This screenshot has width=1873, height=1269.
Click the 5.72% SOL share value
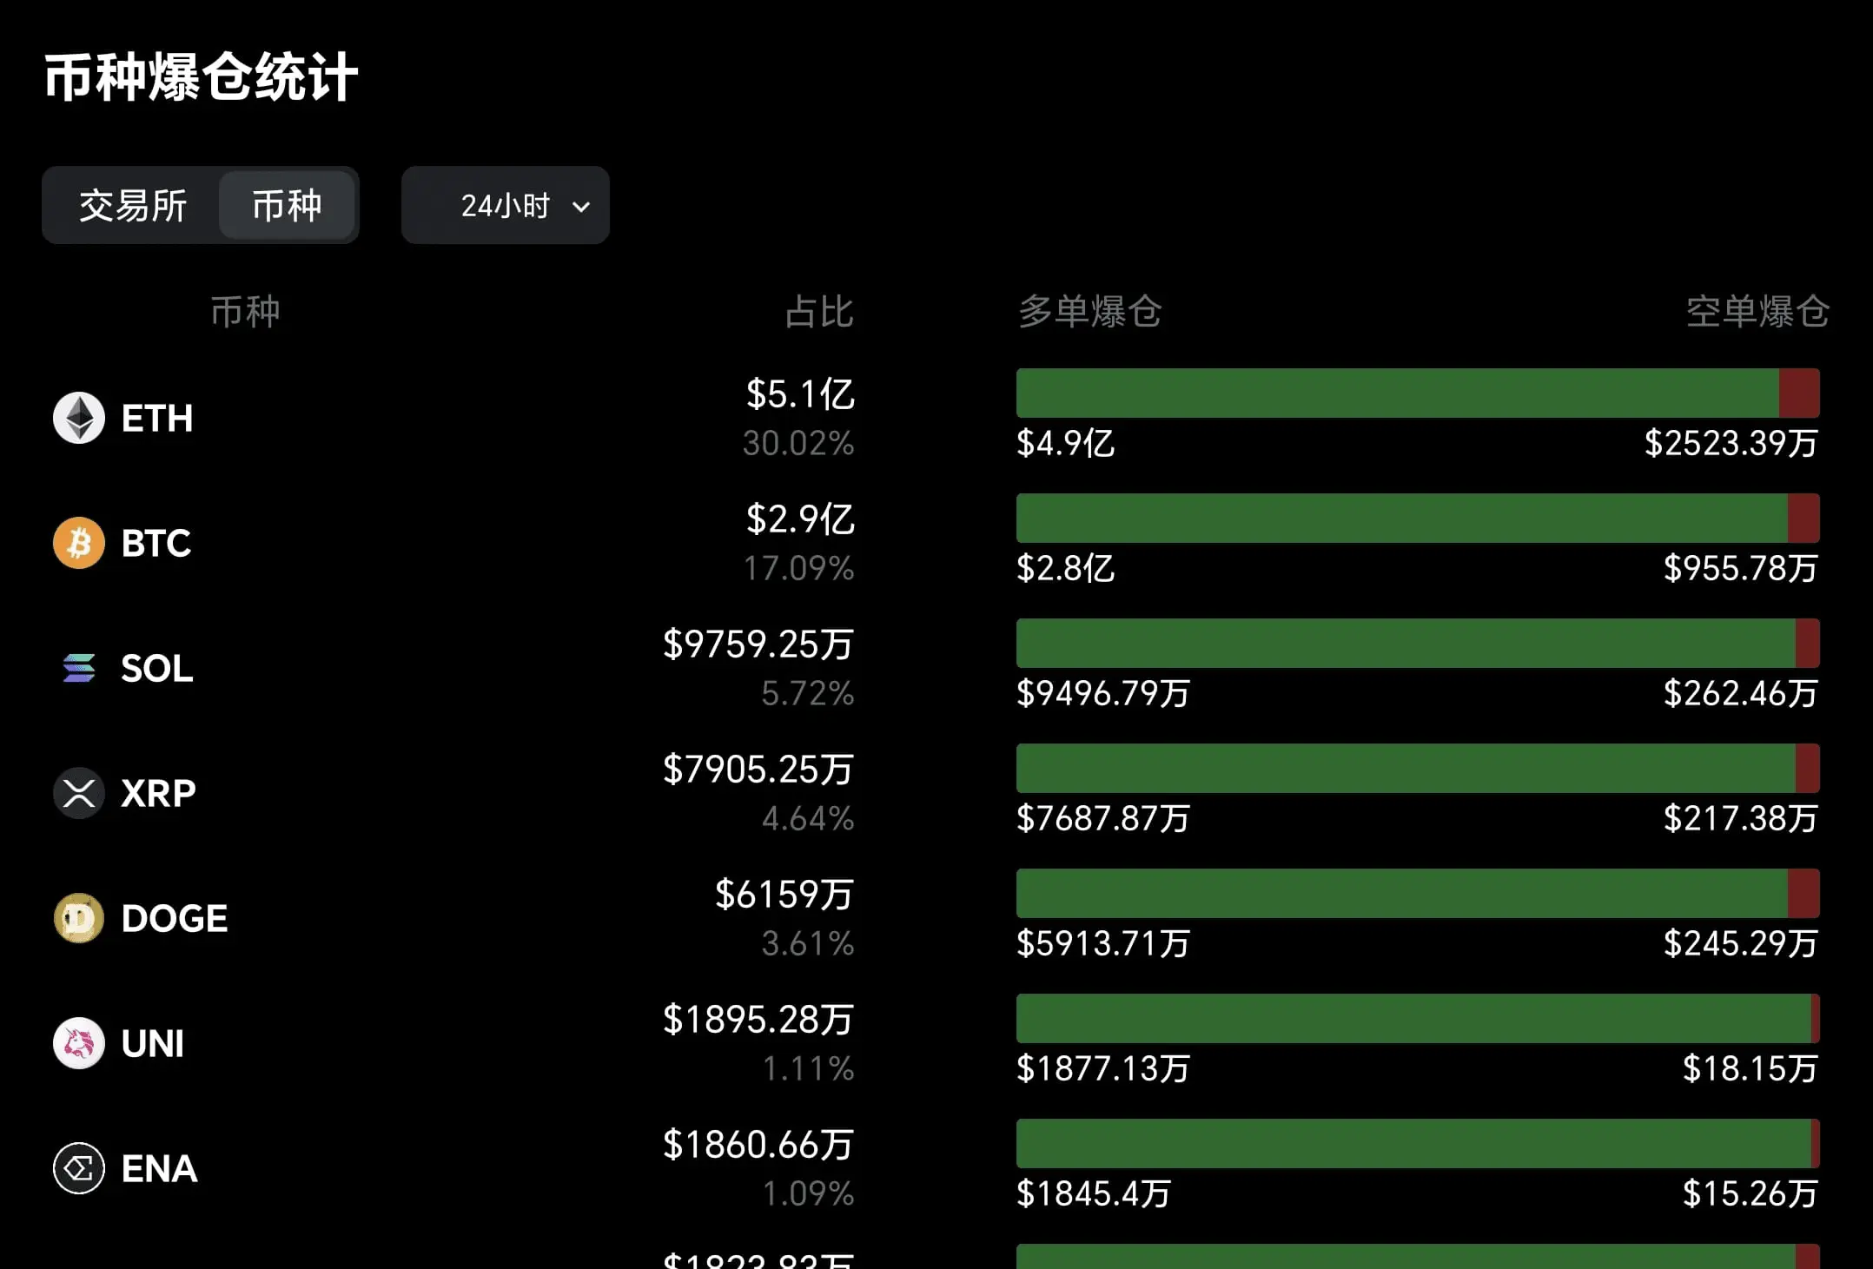pos(808,693)
